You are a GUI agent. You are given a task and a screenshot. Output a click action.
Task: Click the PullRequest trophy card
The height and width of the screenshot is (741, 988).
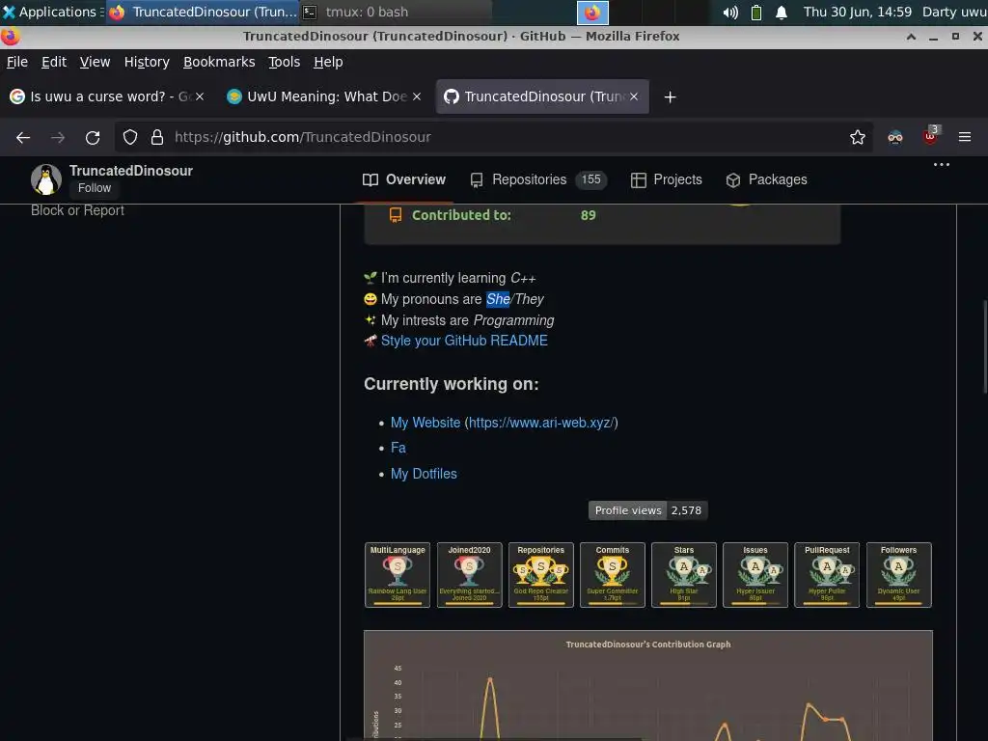click(827, 575)
